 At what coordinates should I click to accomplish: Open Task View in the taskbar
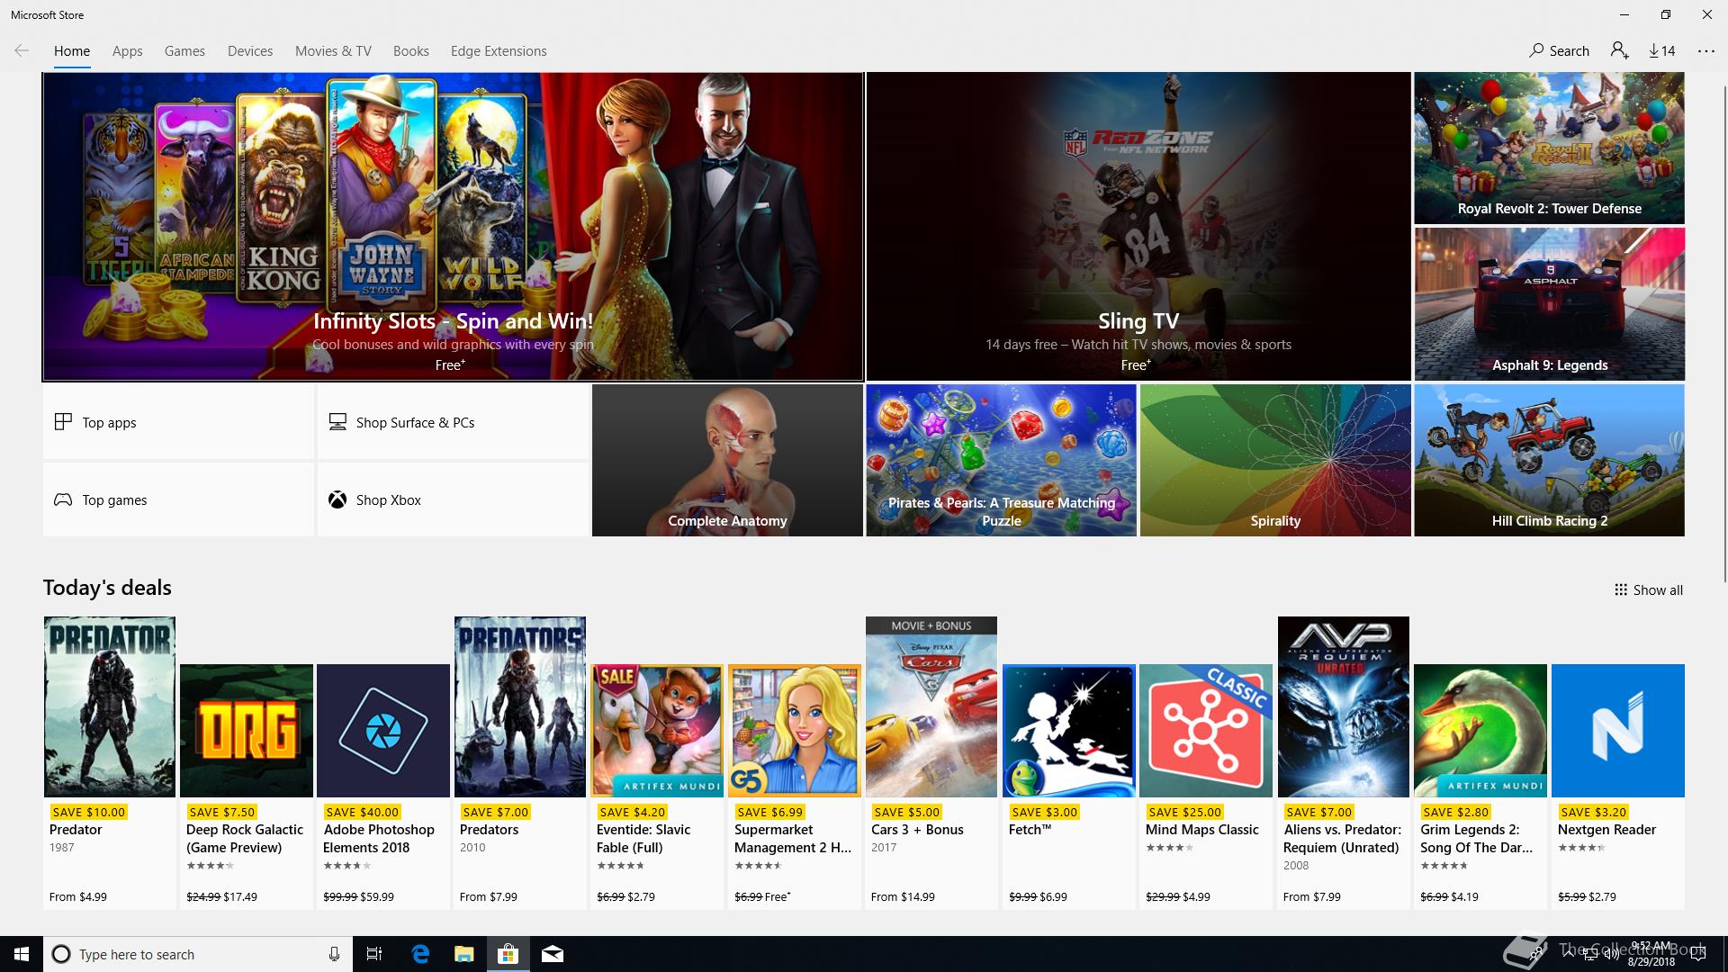click(374, 954)
